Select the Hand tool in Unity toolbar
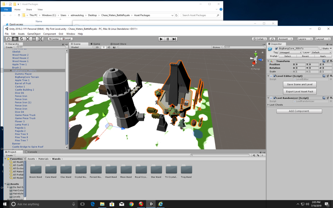This screenshot has height=208, width=333. point(8,39)
